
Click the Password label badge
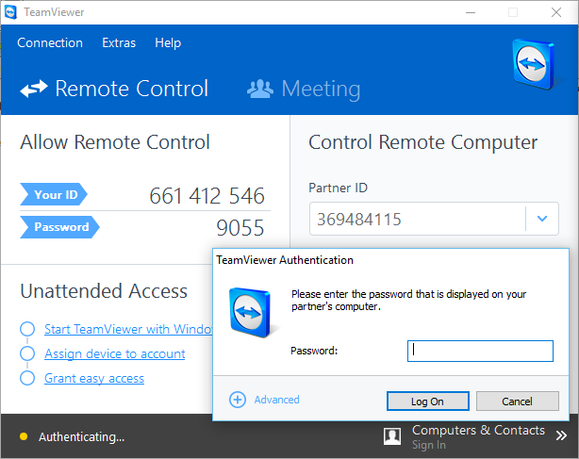(x=59, y=227)
